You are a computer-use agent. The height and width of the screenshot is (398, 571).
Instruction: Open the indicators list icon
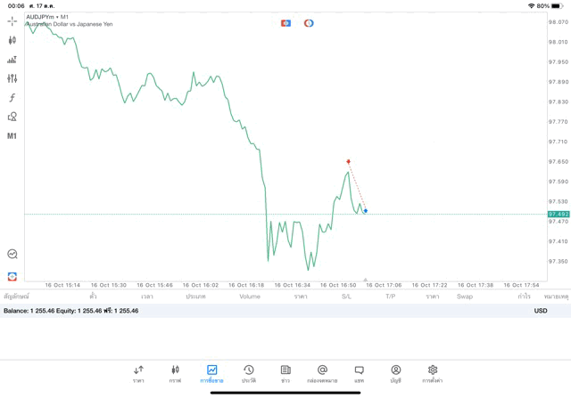pos(12,60)
